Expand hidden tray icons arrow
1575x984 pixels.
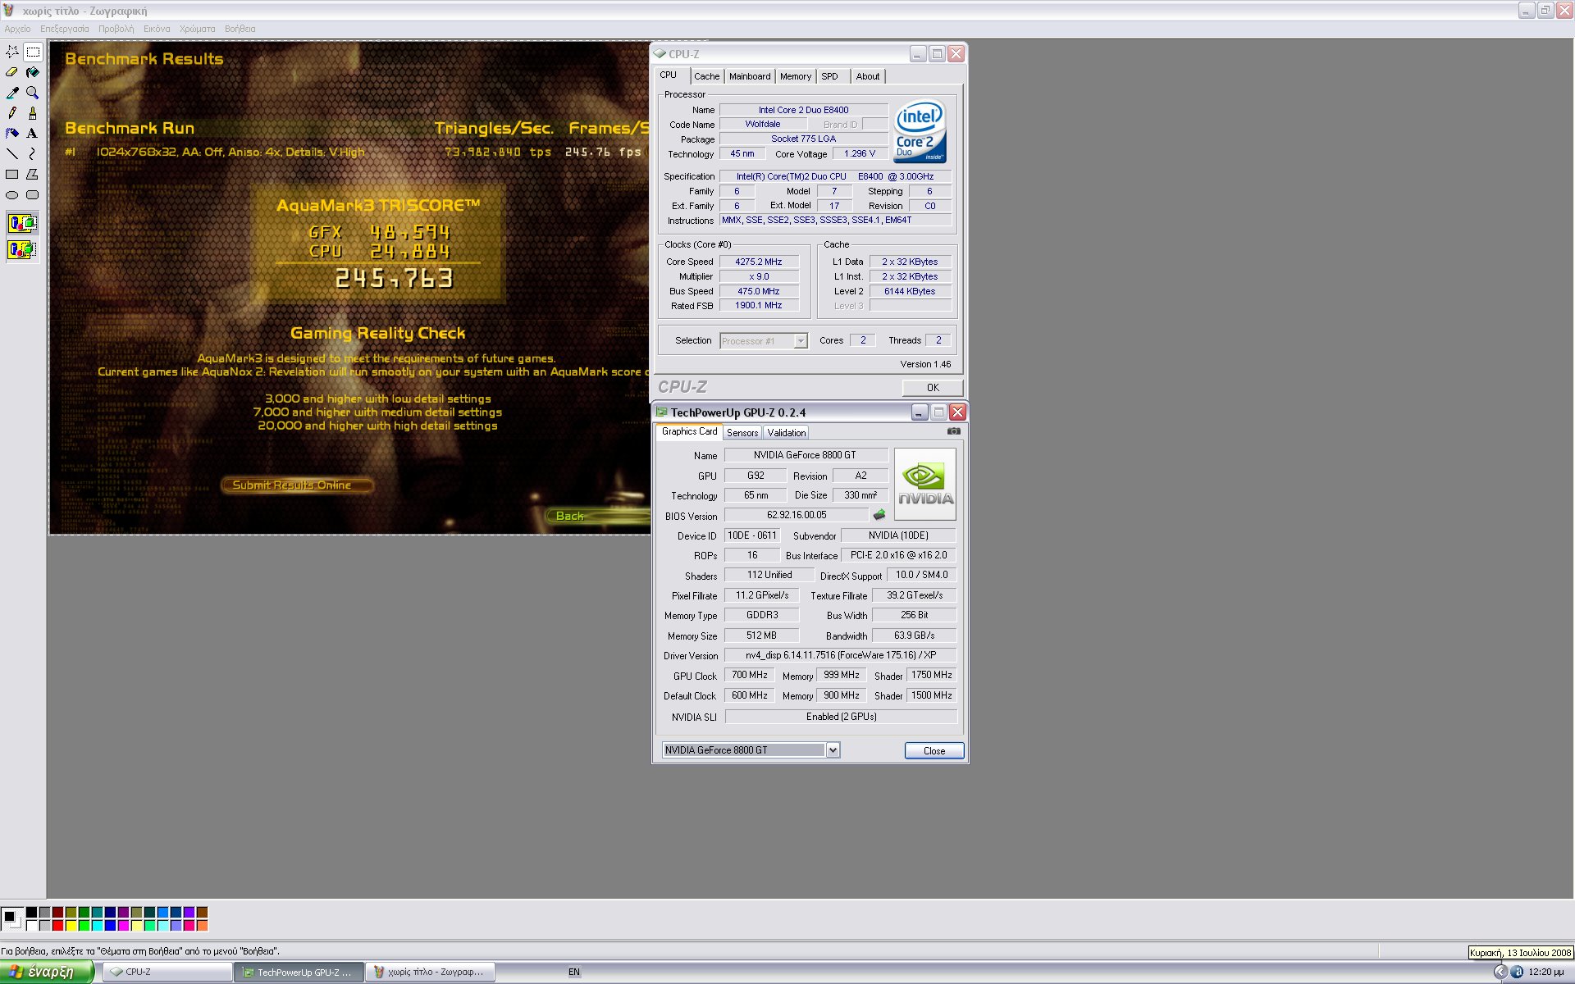click(1500, 972)
